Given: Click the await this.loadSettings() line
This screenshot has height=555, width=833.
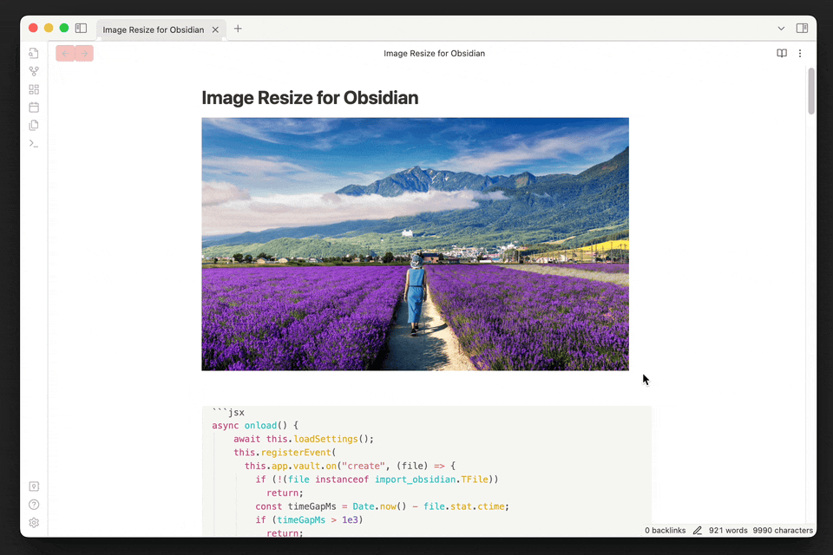Looking at the screenshot, I should pos(304,439).
